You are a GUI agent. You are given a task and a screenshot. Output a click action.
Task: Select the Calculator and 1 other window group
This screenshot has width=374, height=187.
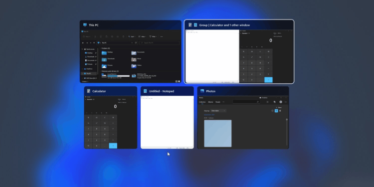point(239,51)
